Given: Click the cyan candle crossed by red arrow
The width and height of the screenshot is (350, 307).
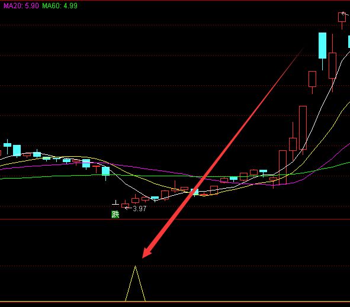Looking at the screenshot, I should pyautogui.click(x=195, y=192).
